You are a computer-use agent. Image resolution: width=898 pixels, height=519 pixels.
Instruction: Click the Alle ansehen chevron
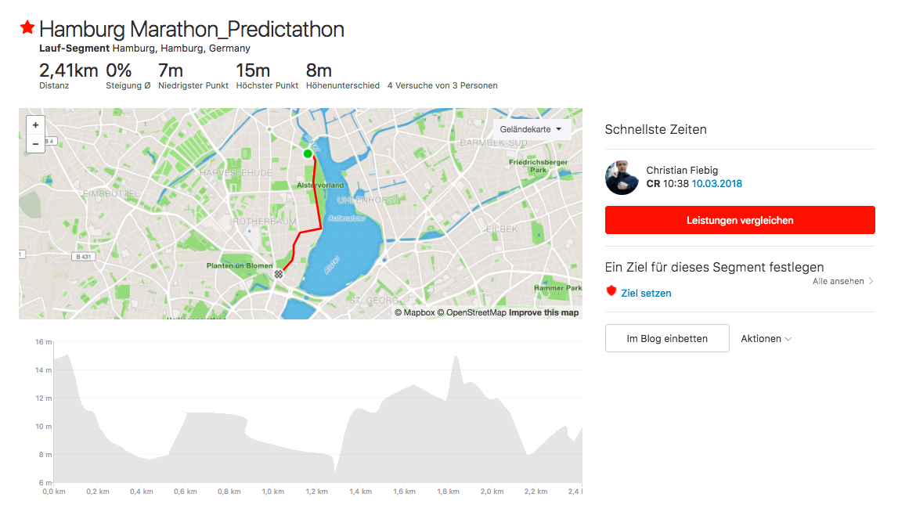coord(871,281)
